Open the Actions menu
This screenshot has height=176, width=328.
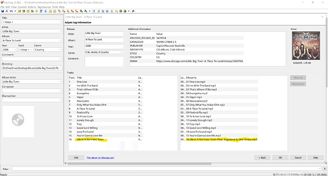[x=32, y=7]
